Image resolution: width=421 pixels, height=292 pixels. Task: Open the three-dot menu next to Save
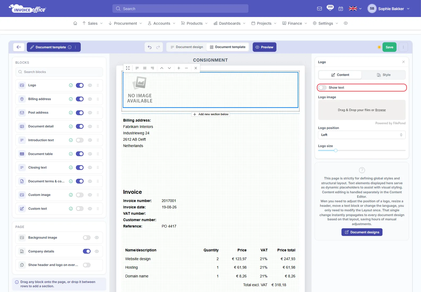click(403, 47)
